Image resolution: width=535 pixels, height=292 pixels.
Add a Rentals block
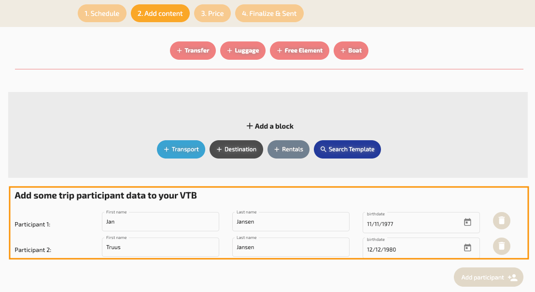click(x=288, y=149)
